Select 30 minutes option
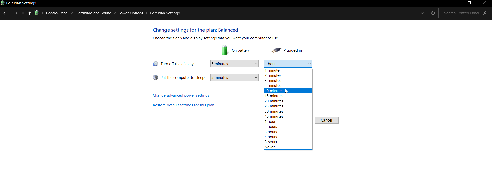Image resolution: width=492 pixels, height=174 pixels. [x=274, y=111]
